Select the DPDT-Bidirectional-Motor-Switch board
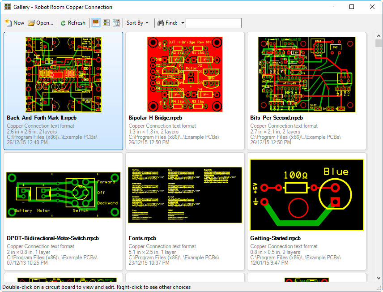The image size is (383, 292). (63, 194)
